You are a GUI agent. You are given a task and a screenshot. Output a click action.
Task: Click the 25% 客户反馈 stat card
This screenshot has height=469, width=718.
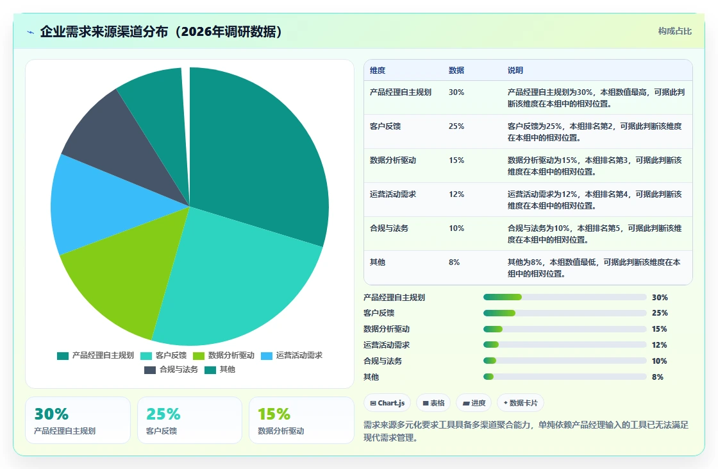click(x=190, y=420)
